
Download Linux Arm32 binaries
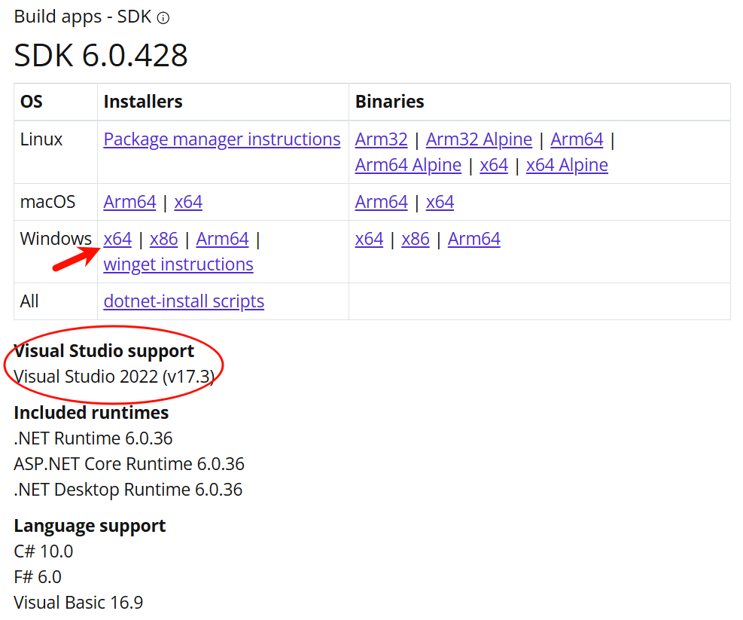pyautogui.click(x=381, y=139)
